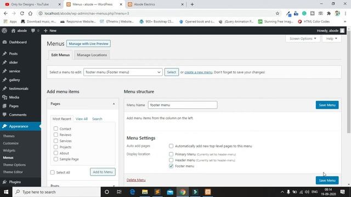
Task: Tick the Select All checkbox
Action: pos(53,172)
